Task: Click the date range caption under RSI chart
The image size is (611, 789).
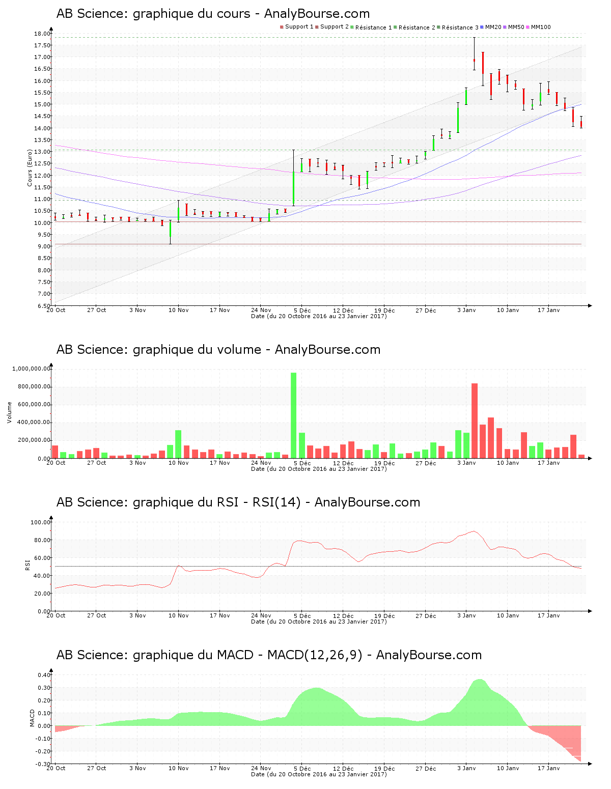Action: [319, 622]
